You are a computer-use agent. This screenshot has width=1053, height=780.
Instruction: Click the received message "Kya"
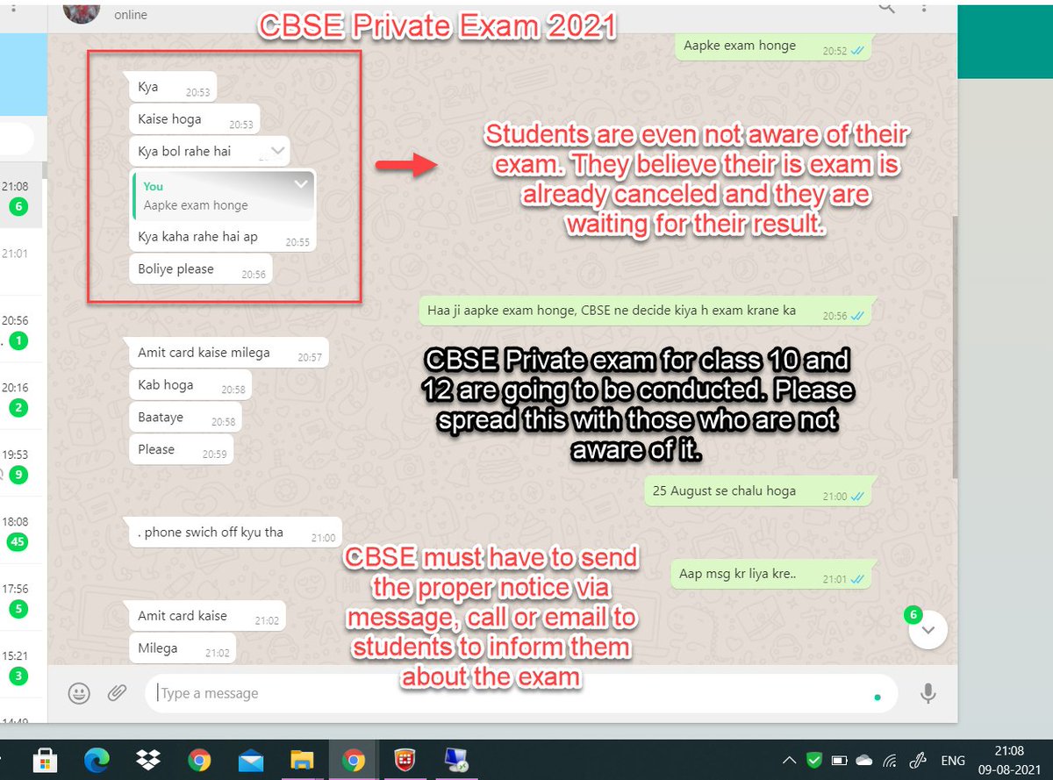pos(172,87)
